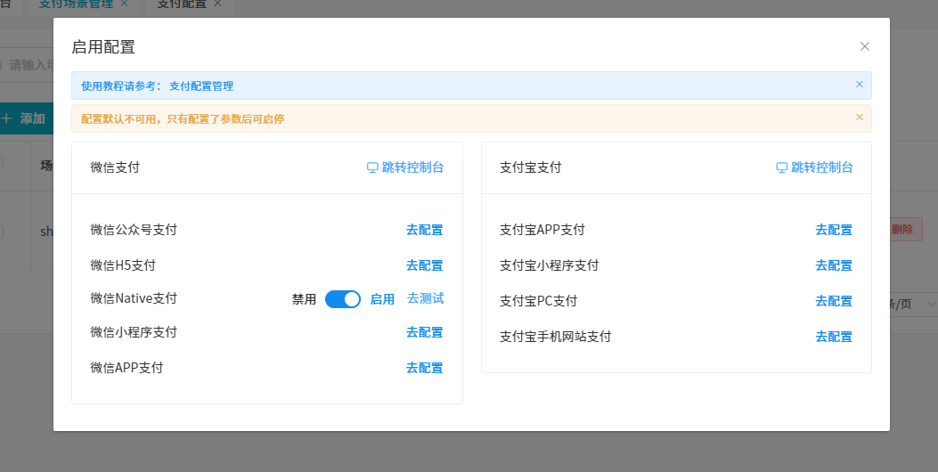Close the 启用配置 dialog
Image resolution: width=938 pixels, height=472 pixels.
click(864, 46)
